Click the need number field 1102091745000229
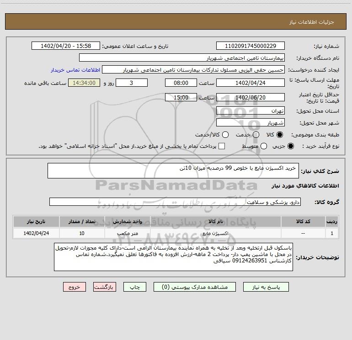This screenshot has width=352, height=340. (251, 46)
